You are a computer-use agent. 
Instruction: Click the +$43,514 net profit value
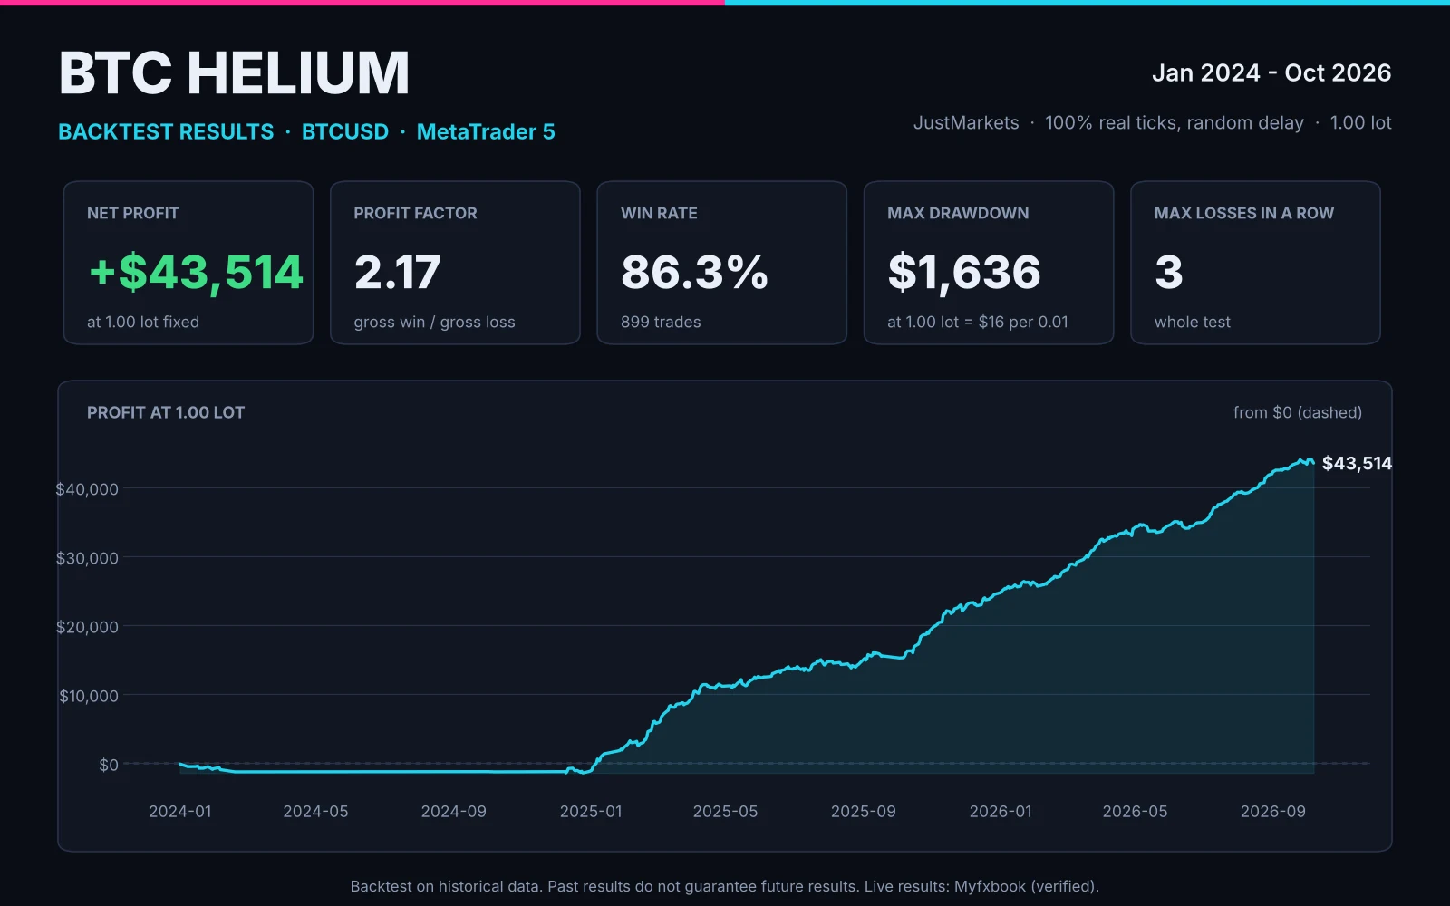point(196,272)
